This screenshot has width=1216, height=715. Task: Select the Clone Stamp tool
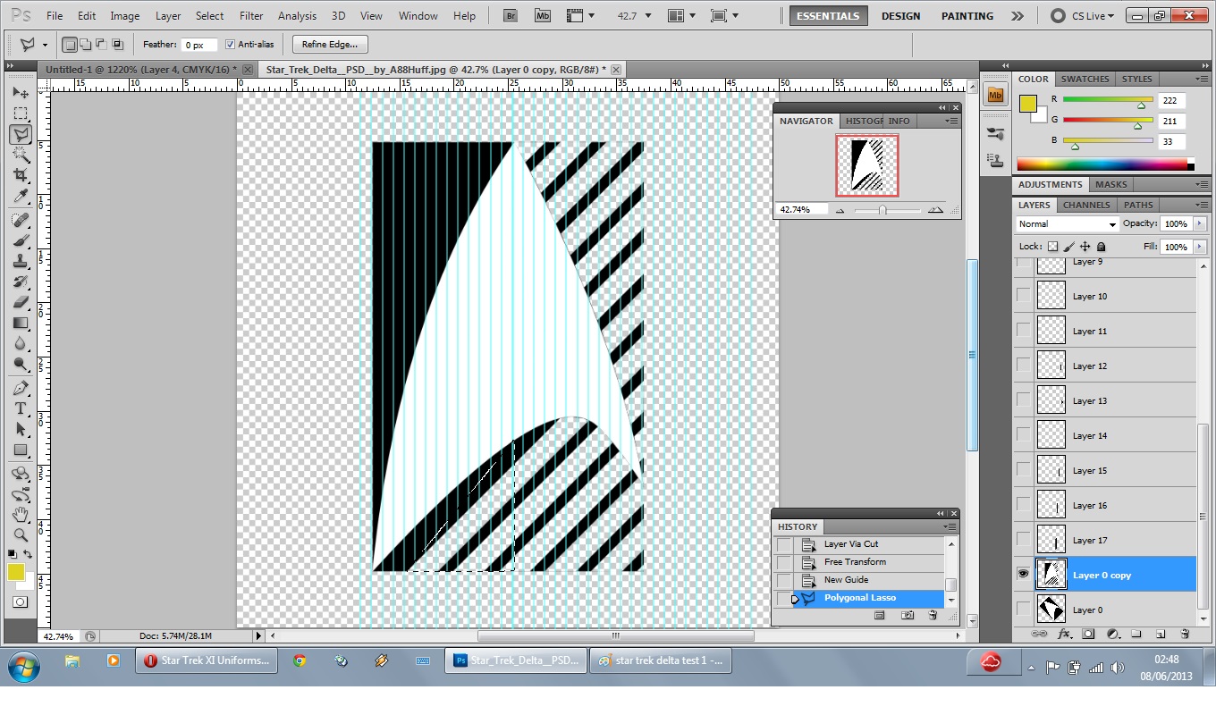pyautogui.click(x=21, y=261)
